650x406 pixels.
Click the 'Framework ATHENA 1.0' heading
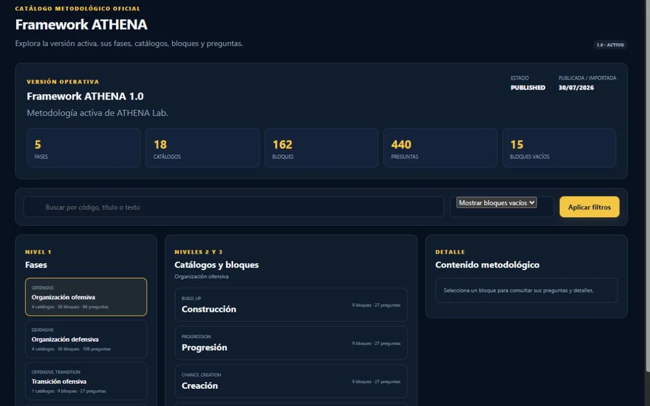pos(85,96)
